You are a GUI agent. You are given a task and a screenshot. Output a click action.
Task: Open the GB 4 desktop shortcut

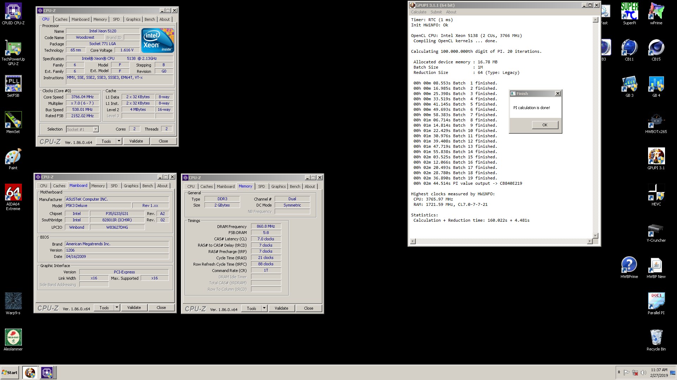coord(656,86)
